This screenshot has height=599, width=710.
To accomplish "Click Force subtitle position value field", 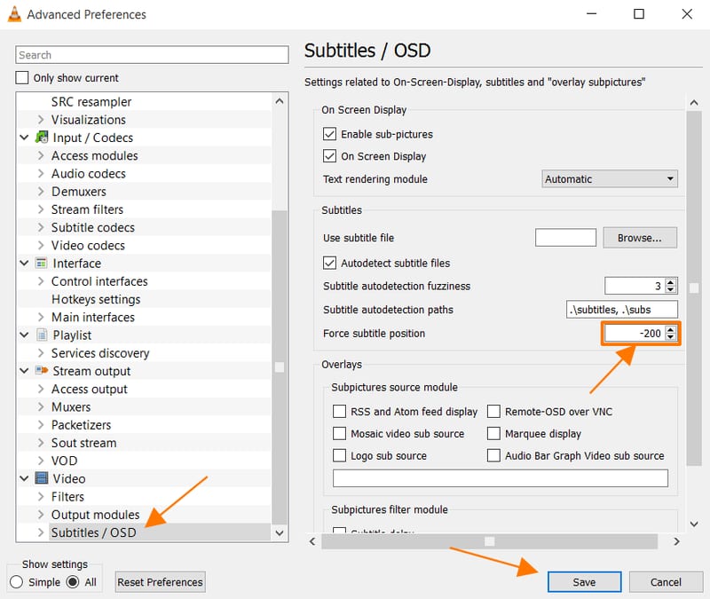I will coord(635,334).
